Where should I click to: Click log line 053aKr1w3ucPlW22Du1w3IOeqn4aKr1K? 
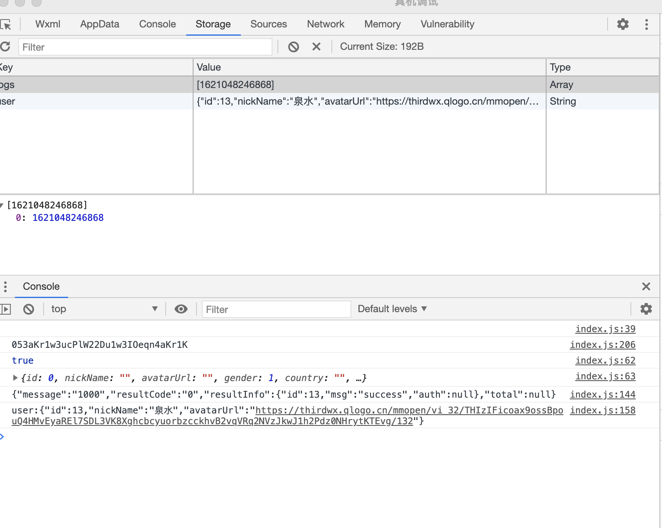(100, 345)
